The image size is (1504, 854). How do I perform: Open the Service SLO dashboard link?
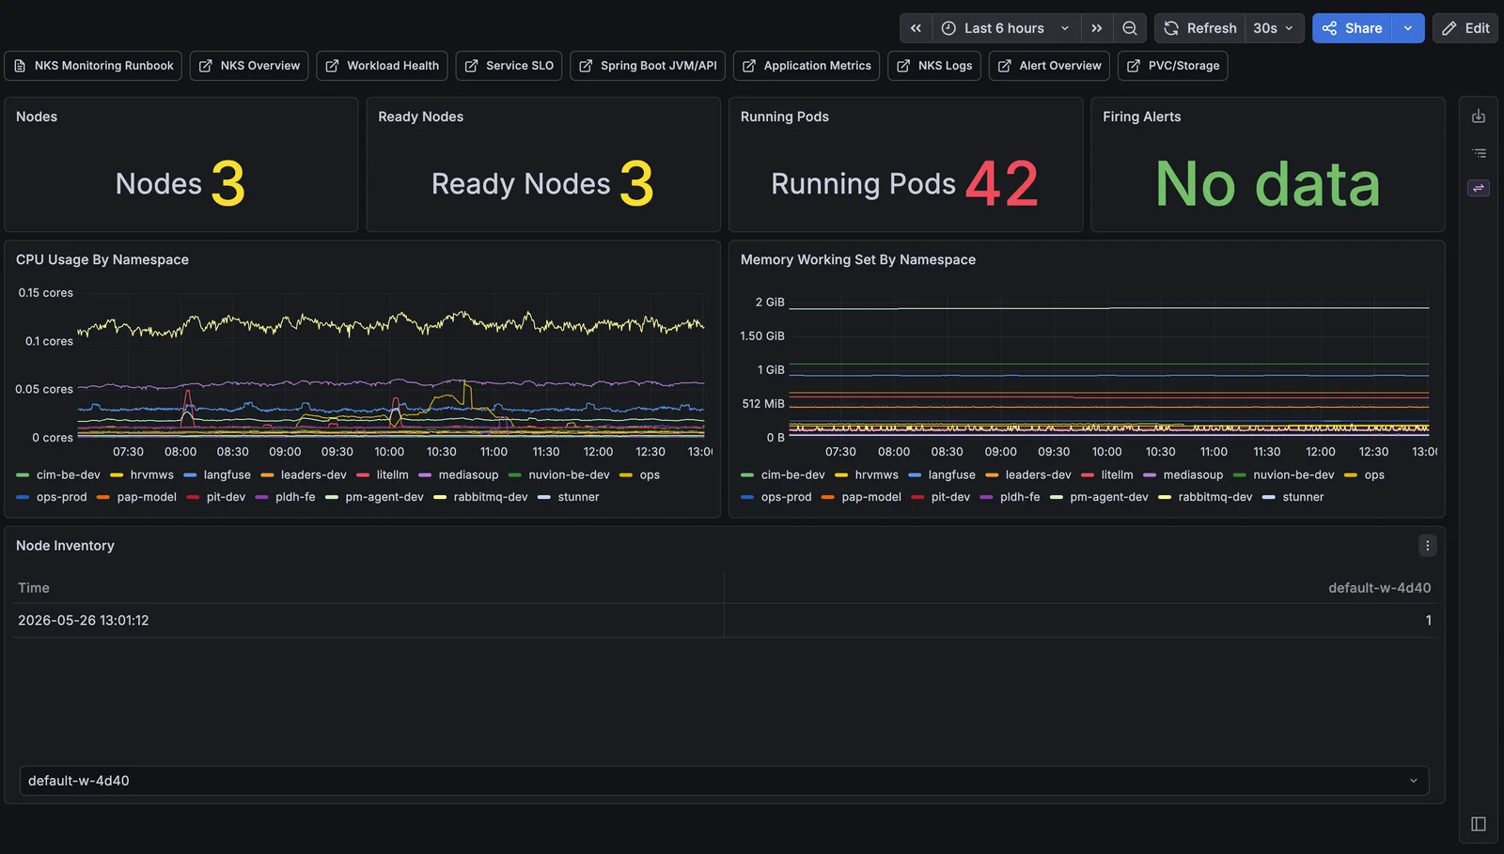(509, 66)
